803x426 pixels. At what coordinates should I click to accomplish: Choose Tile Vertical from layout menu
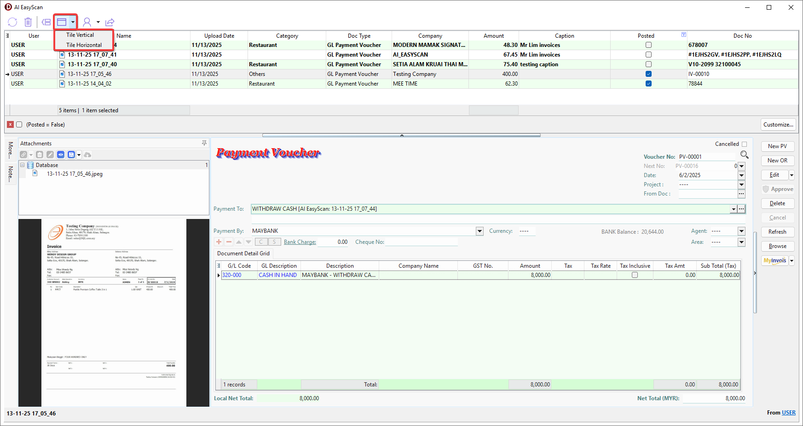[x=80, y=35]
